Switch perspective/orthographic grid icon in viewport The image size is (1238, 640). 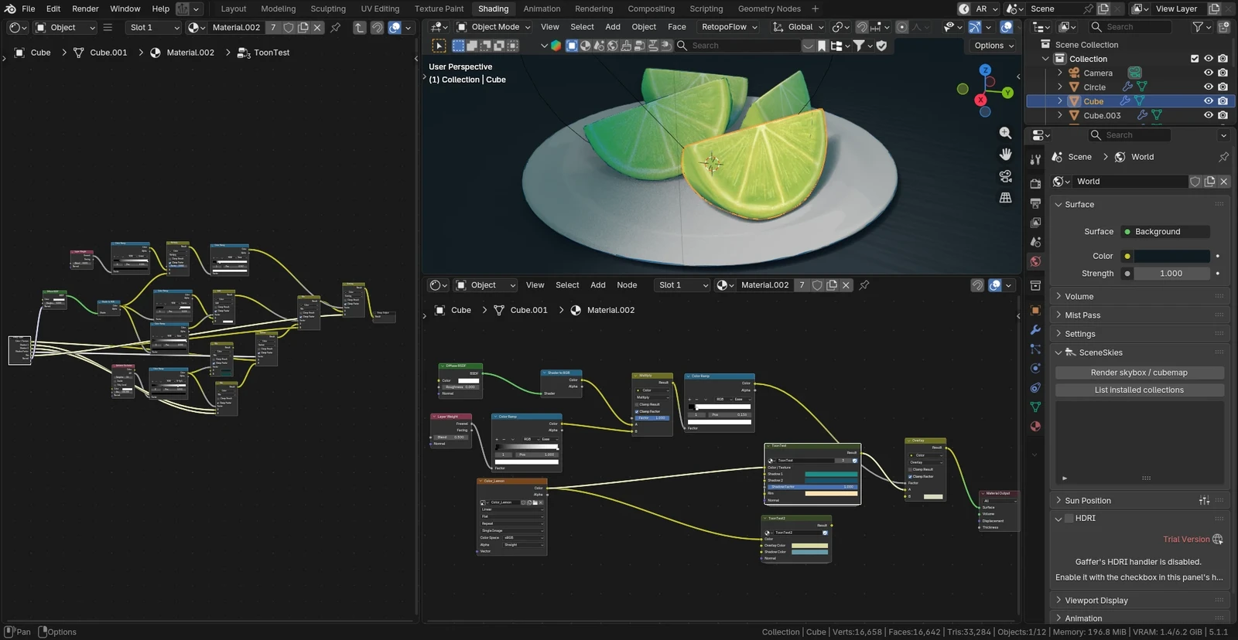pyautogui.click(x=1005, y=198)
